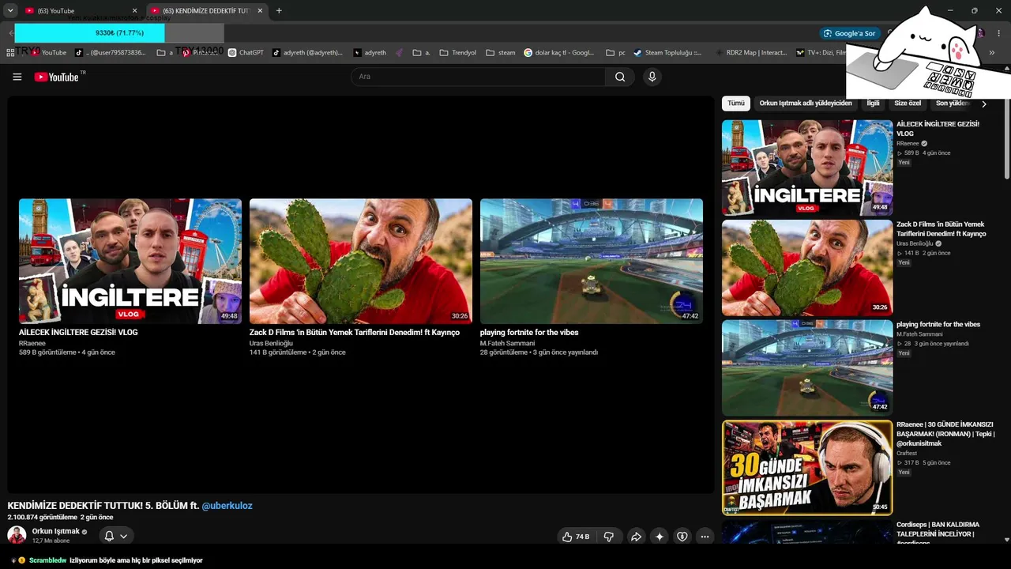Expand the pc bookmarks folder
The width and height of the screenshot is (1011, 569).
616,53
